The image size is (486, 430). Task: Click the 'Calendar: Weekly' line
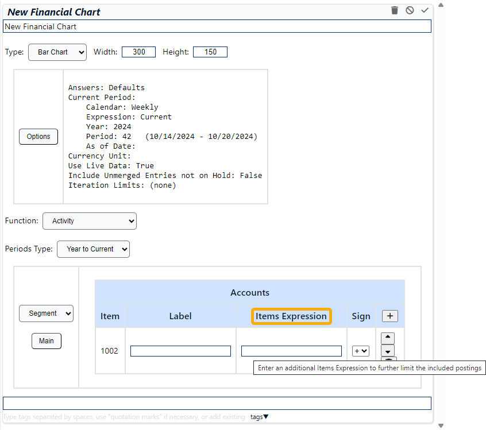122,107
